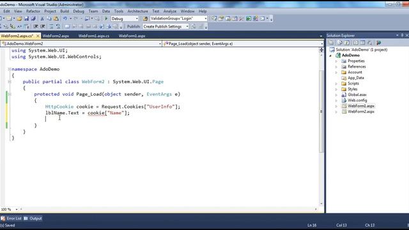The width and height of the screenshot is (409, 230).
Task: Click the editor split bar handle
Action: pyautogui.click(x=321, y=50)
